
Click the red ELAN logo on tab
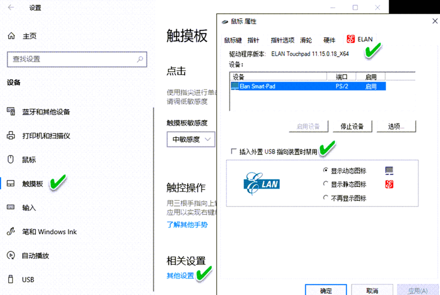[351, 39]
